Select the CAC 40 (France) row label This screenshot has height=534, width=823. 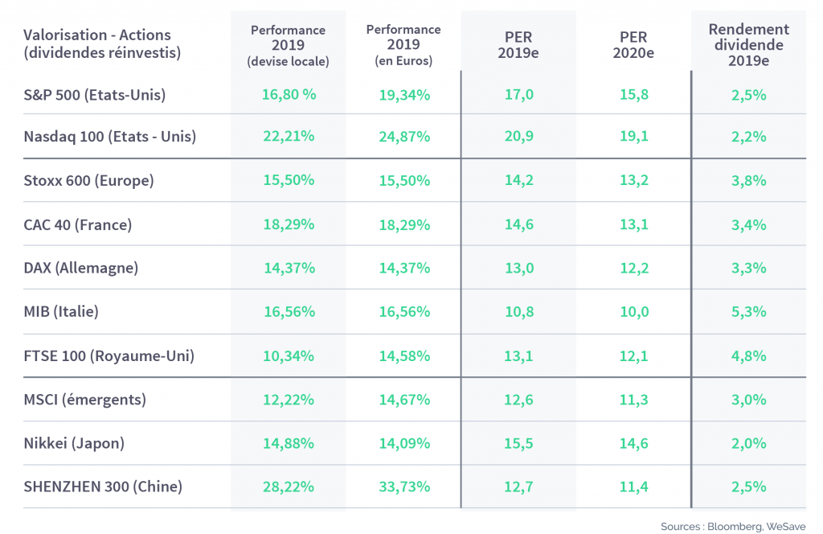tap(78, 224)
